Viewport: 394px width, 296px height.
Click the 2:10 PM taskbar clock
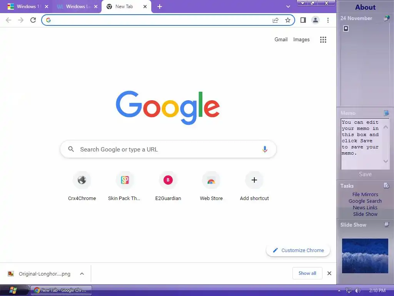pyautogui.click(x=377, y=291)
